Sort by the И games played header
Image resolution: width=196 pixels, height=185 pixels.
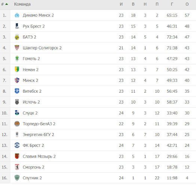point(121,4)
